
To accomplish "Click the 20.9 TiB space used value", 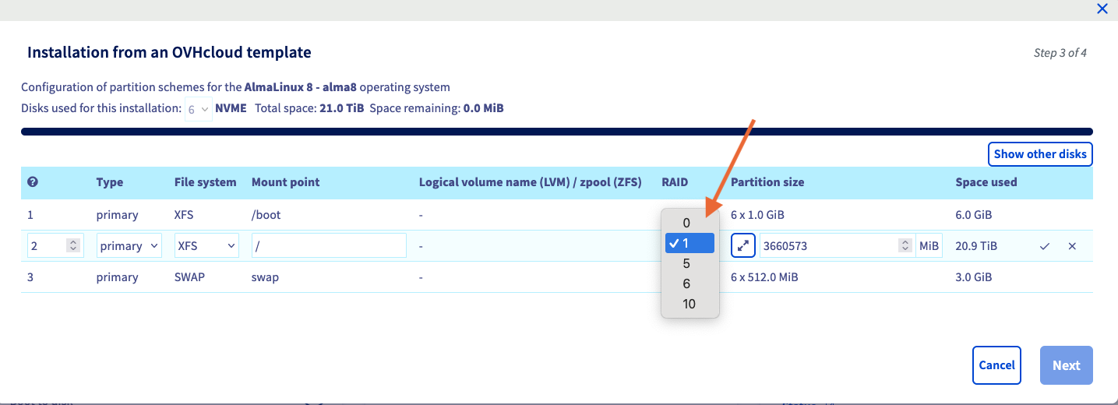I will tap(976, 246).
